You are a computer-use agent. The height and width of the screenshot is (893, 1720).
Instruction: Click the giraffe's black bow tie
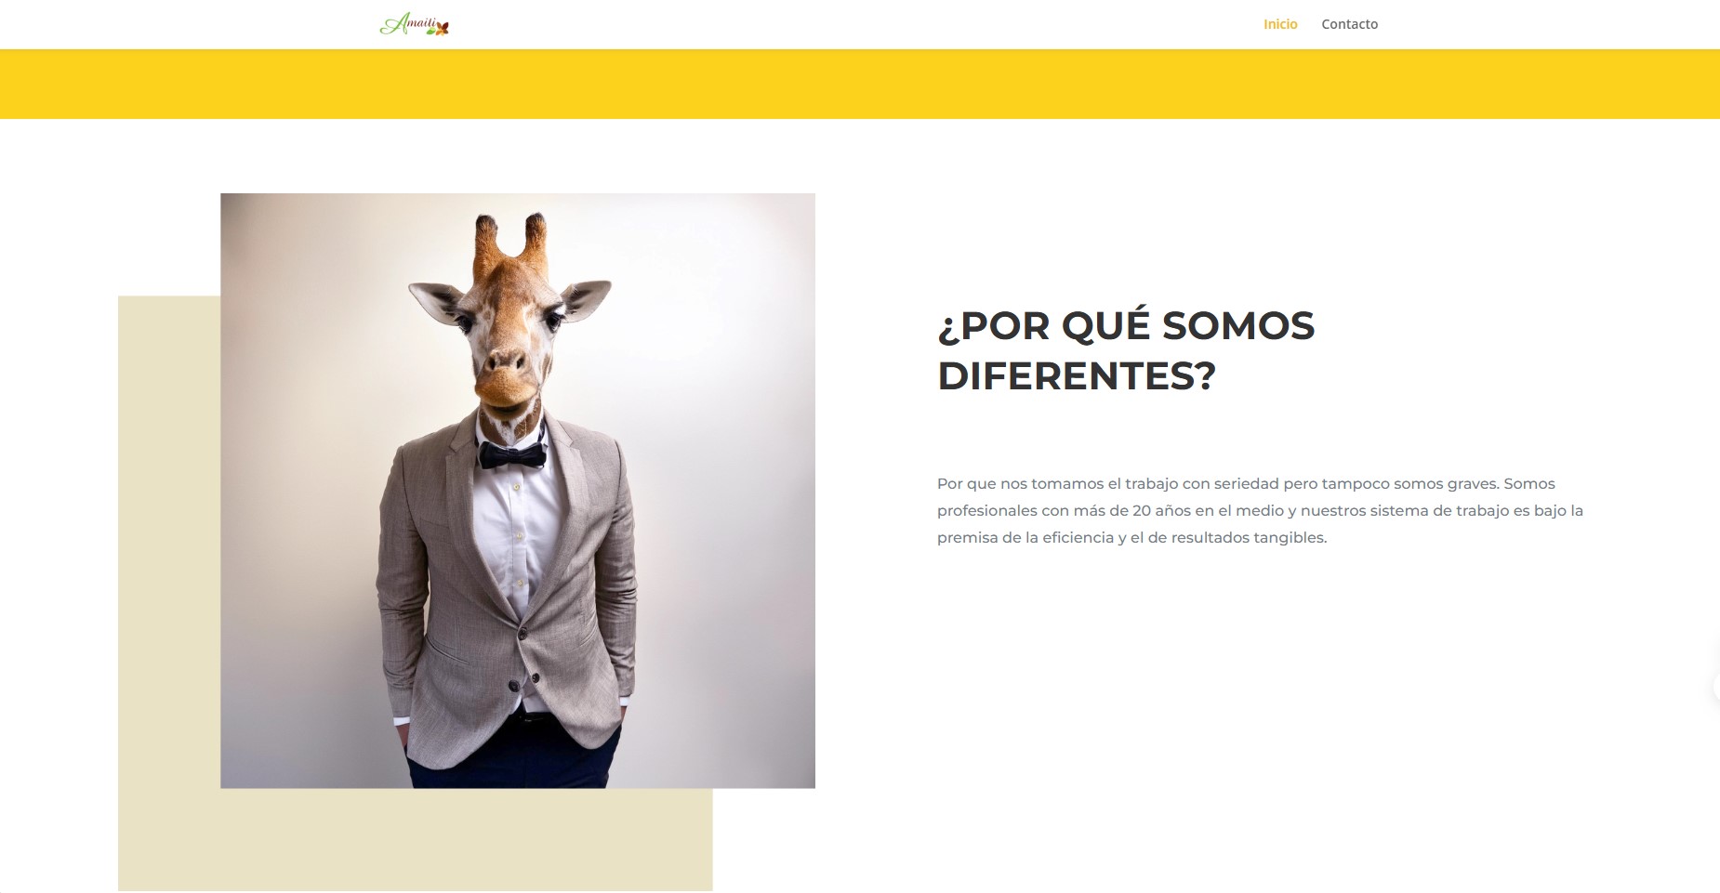511,455
